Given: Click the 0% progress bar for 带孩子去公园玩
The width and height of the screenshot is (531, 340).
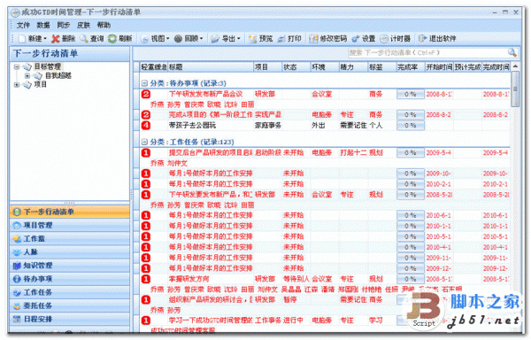Looking at the screenshot, I should (x=411, y=126).
